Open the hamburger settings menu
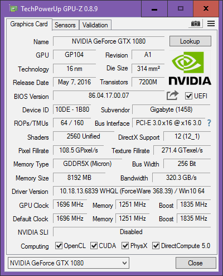223x276 pixels. [211, 23]
